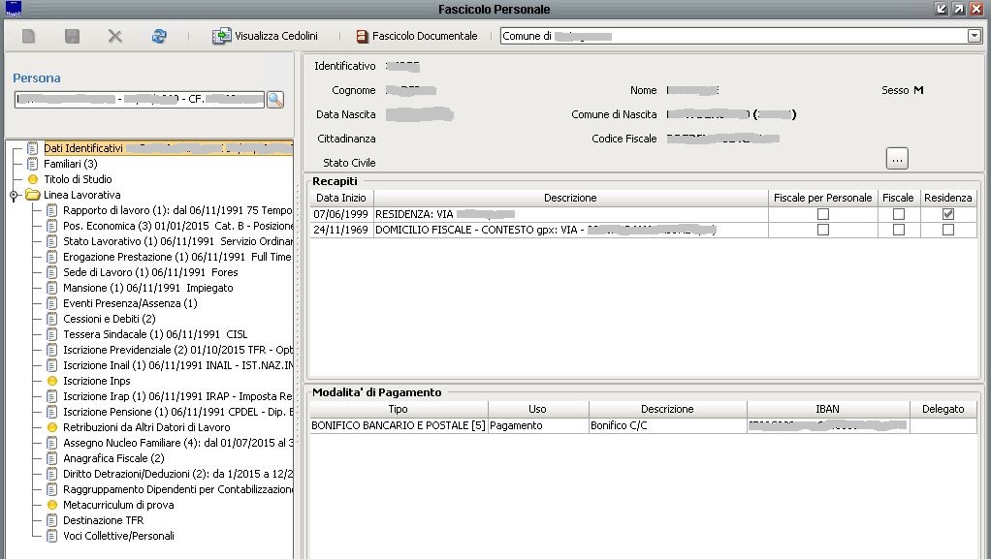Select Familiari (3) in the tree

click(70, 164)
